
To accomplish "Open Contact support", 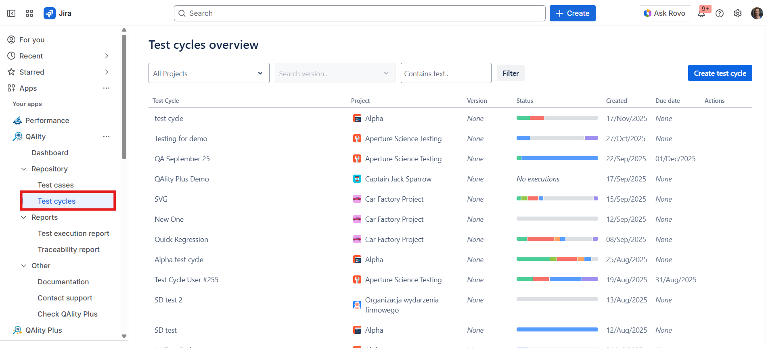I will click(x=65, y=298).
